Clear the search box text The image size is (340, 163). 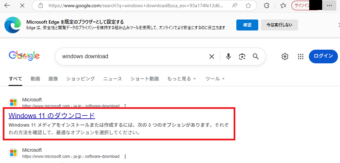(212, 57)
